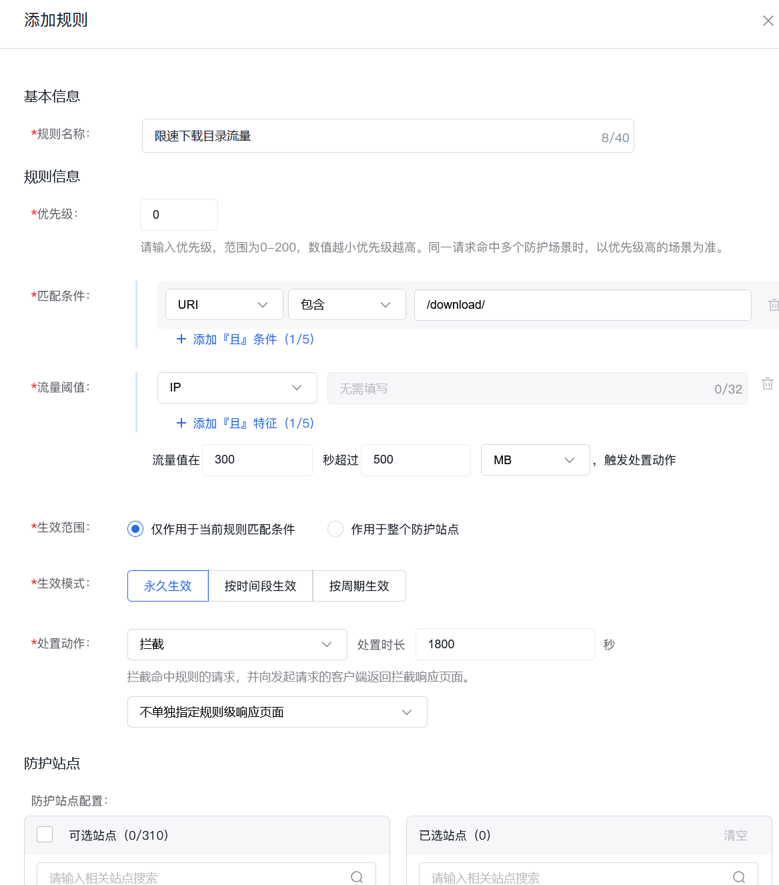Click the 拦截 action description text

click(300, 677)
